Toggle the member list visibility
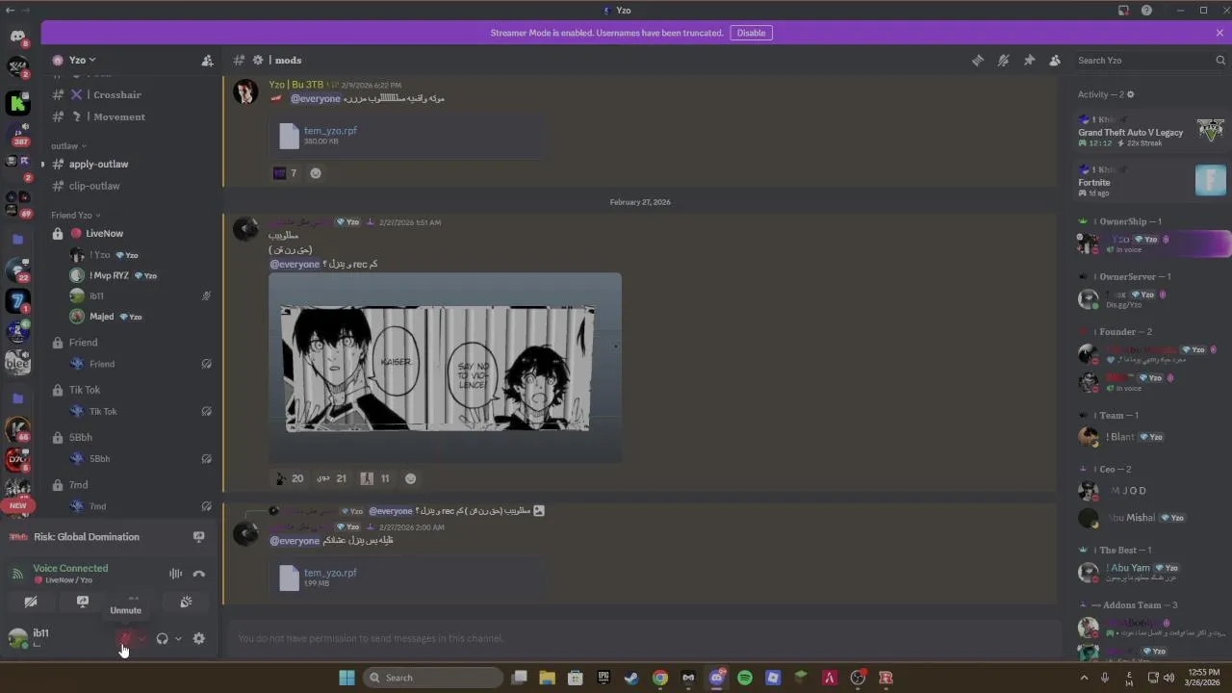This screenshot has height=693, width=1232. point(1055,60)
